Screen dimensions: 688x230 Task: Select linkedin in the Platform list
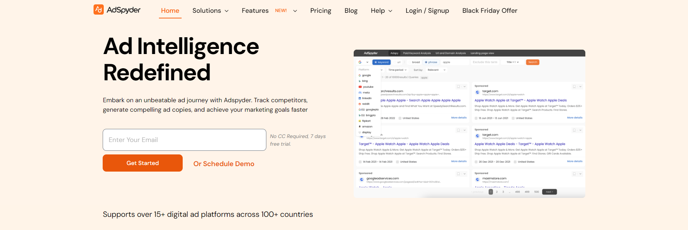(x=365, y=98)
